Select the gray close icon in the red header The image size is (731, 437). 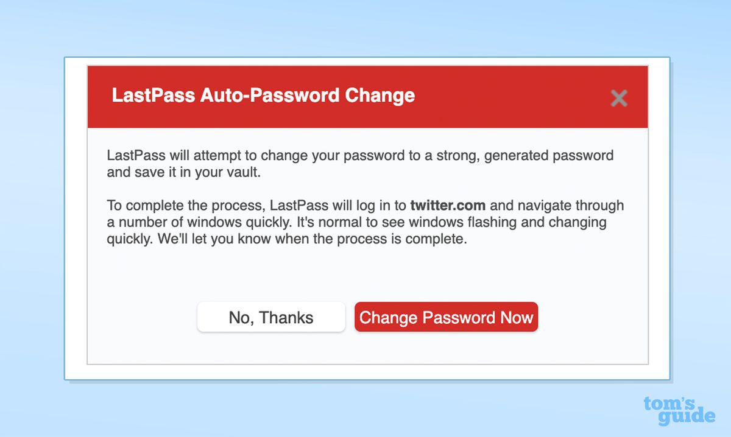click(619, 97)
